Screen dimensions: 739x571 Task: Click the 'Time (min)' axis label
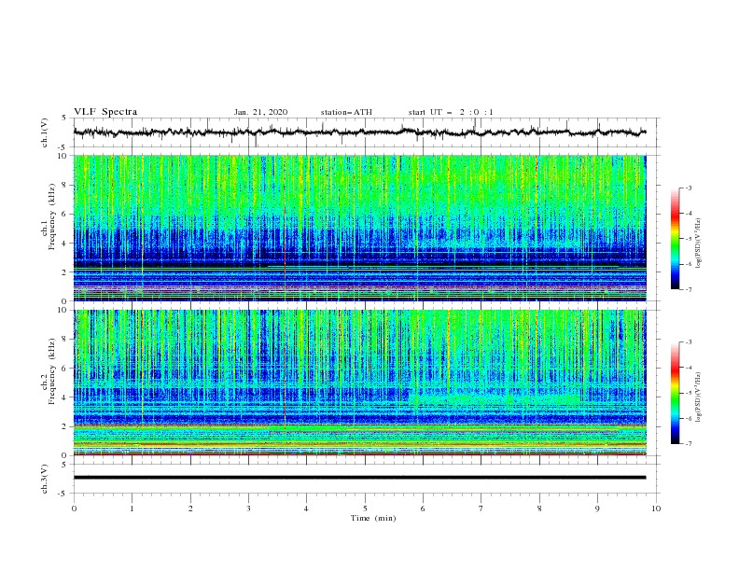[373, 518]
